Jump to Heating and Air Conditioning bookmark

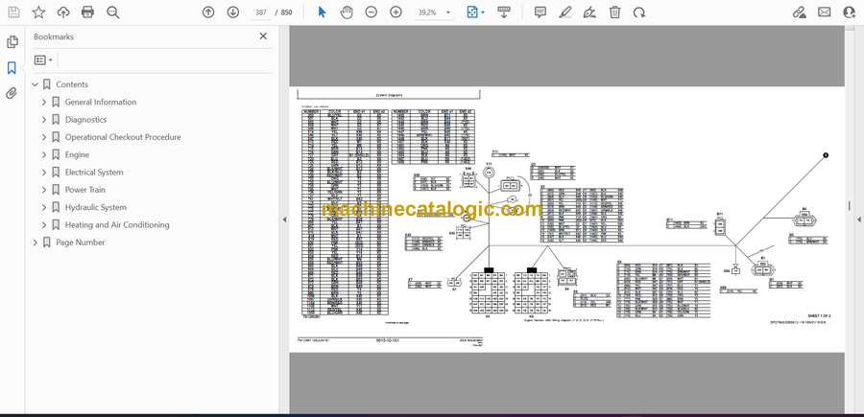(117, 225)
